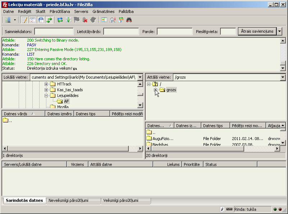This screenshot has width=288, height=214.
Task: Click the red activity indicator light
Action: coord(280,209)
